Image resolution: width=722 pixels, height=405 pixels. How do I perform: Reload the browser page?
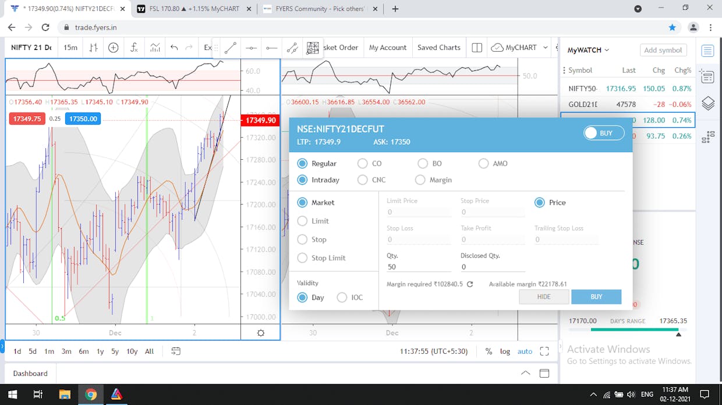(45, 27)
